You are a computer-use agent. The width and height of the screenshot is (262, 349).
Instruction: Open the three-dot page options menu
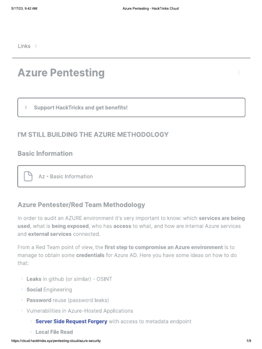239,73
